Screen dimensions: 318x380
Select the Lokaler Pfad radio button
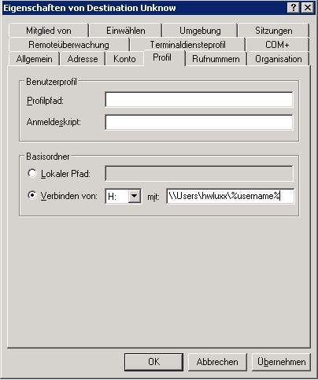32,173
